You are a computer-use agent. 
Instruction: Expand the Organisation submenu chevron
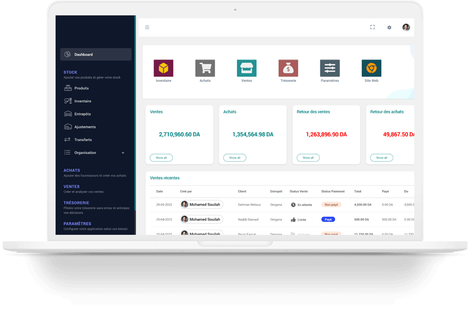point(123,153)
